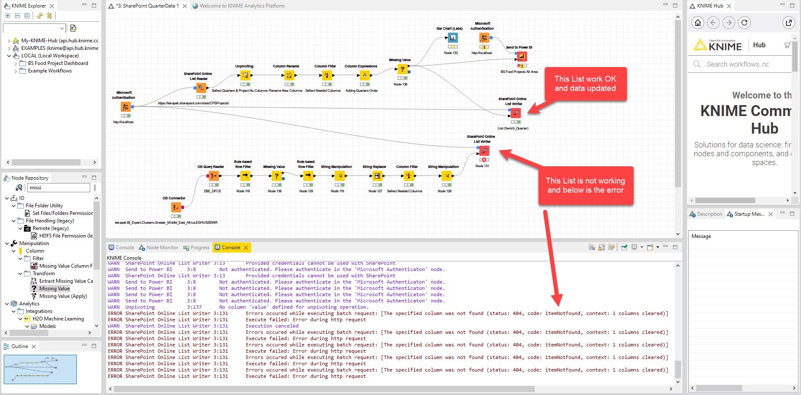Expand Example Workflows folder

click(16, 71)
